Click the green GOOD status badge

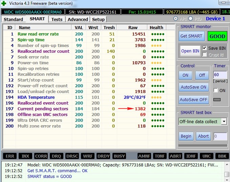(217, 36)
